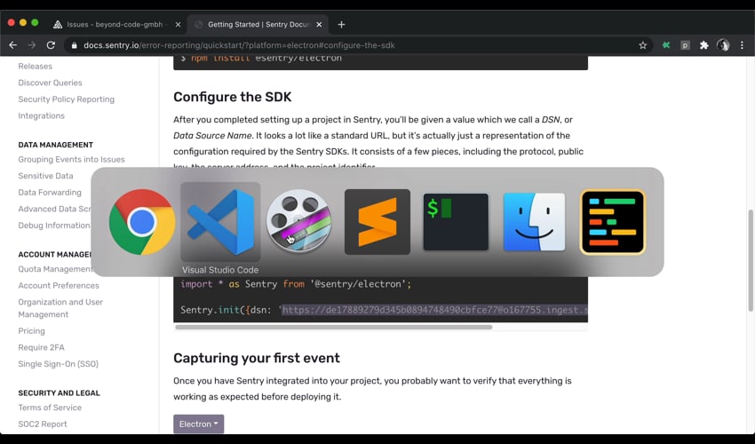This screenshot has height=444, width=755.
Task: Select the colored-bars code app icon in the switcher
Action: (613, 222)
